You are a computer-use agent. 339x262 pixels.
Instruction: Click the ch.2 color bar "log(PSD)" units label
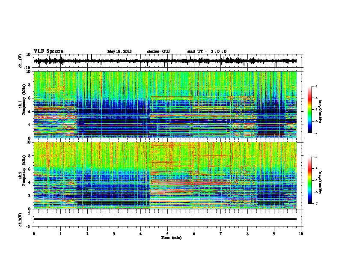click(x=321, y=182)
